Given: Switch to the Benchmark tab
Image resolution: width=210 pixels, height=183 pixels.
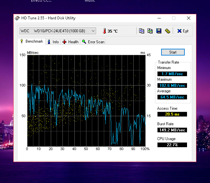Looking at the screenshot, I should pos(31,42).
